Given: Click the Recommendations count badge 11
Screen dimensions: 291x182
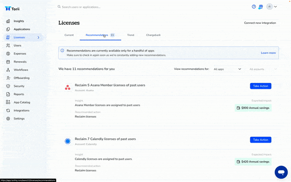Looking at the screenshot, I should [x=113, y=35].
